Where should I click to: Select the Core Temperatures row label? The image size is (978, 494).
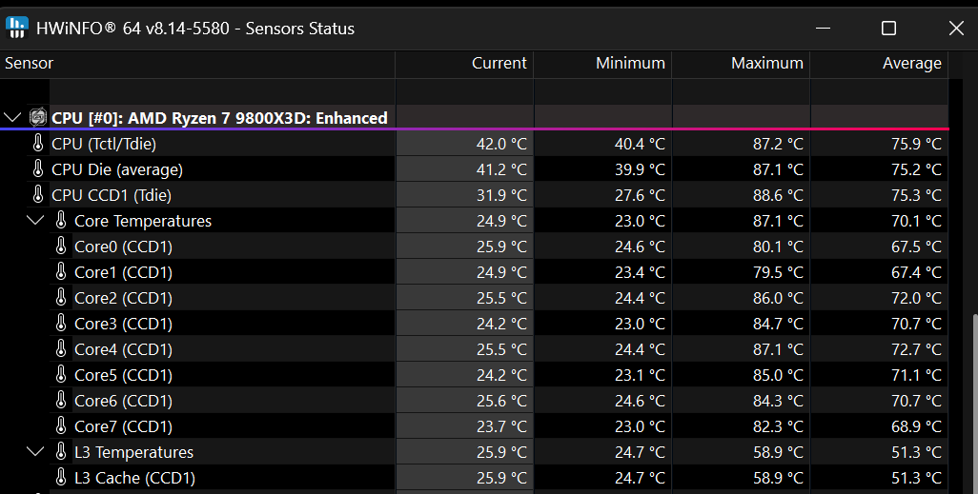pyautogui.click(x=143, y=221)
